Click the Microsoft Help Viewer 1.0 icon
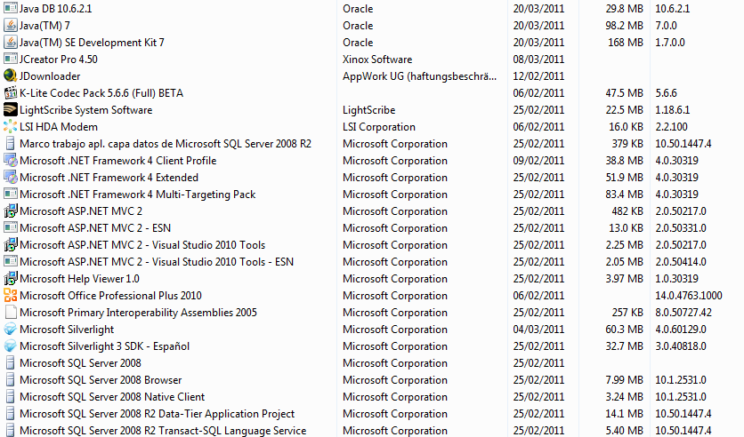 coord(10,278)
